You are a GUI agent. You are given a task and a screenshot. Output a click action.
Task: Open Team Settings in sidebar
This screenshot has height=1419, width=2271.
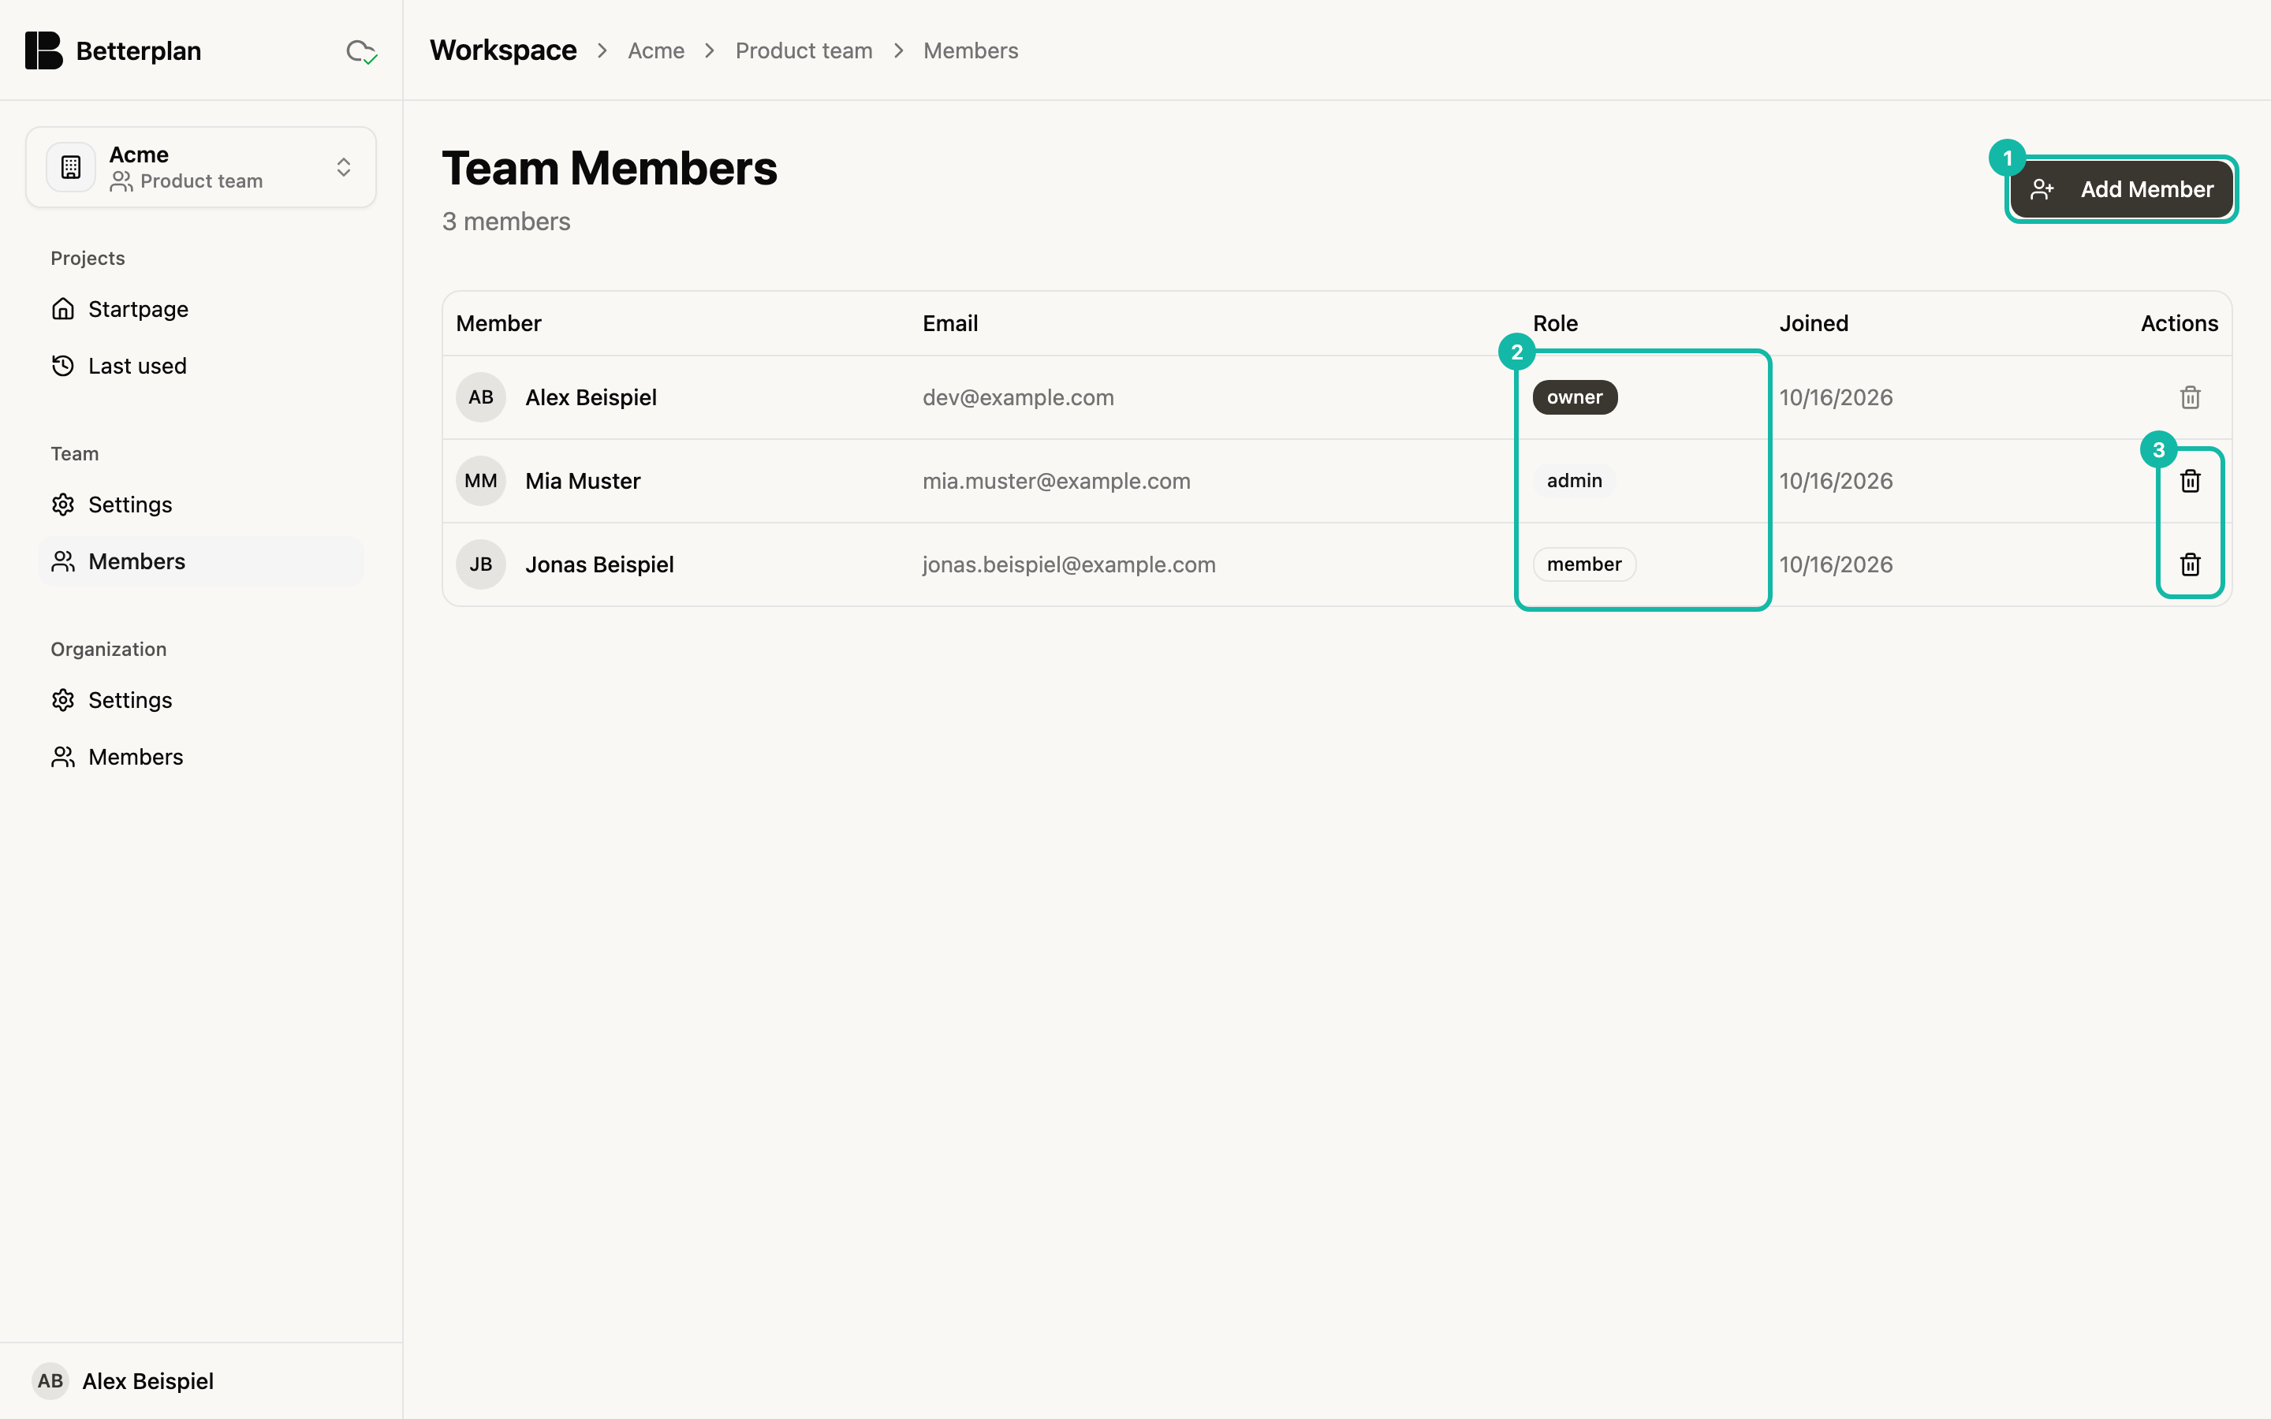[x=201, y=505]
